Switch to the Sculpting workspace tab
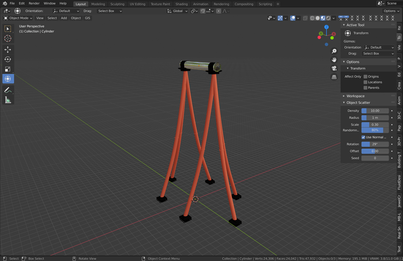 coord(117,4)
